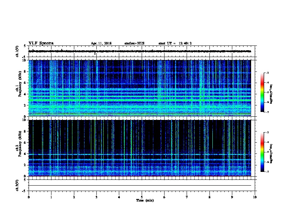Click the date text "Apr. 11, 2018"
Screen dimensions: 287x221
[101, 43]
